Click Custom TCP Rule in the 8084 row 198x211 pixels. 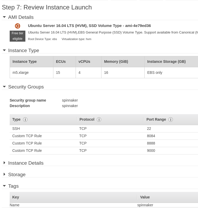tap(27, 136)
